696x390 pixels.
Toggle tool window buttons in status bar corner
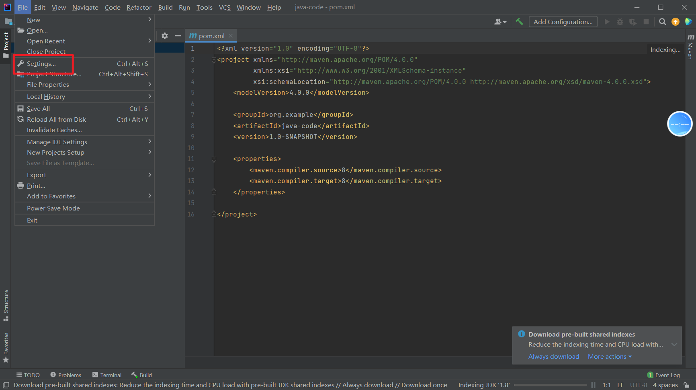click(6, 385)
